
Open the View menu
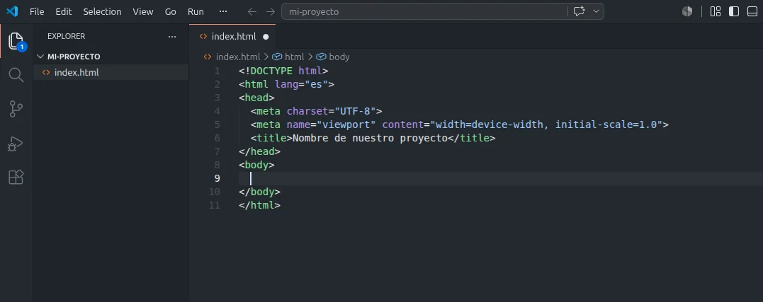pyautogui.click(x=143, y=11)
